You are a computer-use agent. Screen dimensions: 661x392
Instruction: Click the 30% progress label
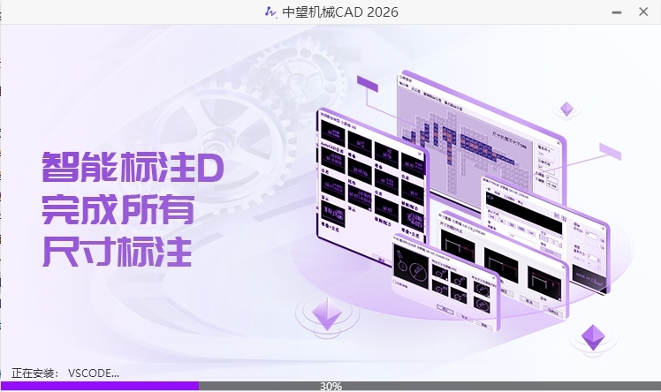(330, 386)
